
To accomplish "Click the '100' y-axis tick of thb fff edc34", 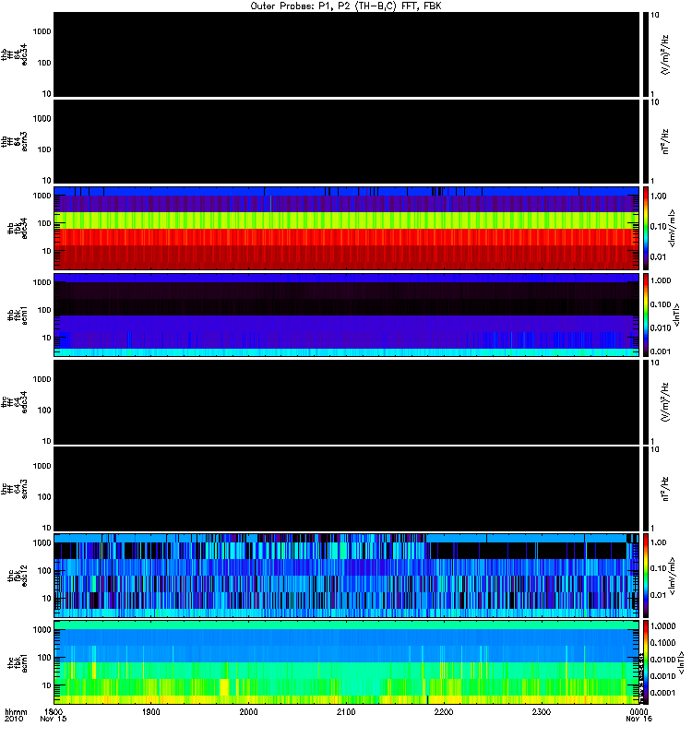I will pos(44,63).
